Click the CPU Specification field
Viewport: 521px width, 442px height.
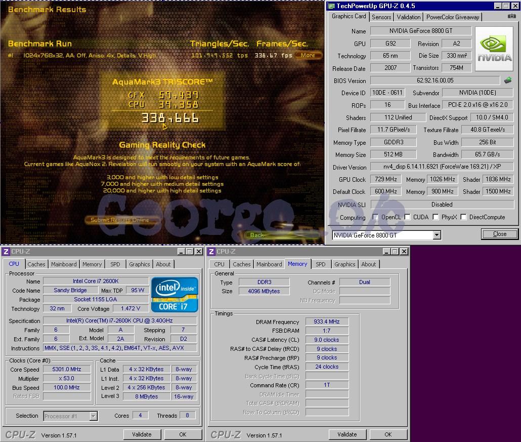point(119,320)
